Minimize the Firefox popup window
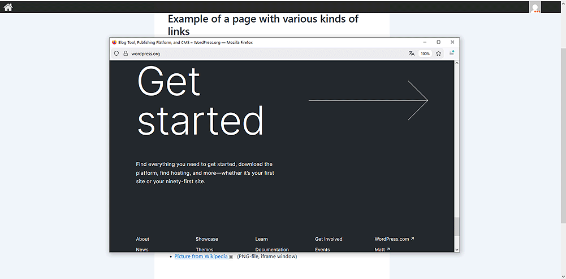 pyautogui.click(x=425, y=42)
